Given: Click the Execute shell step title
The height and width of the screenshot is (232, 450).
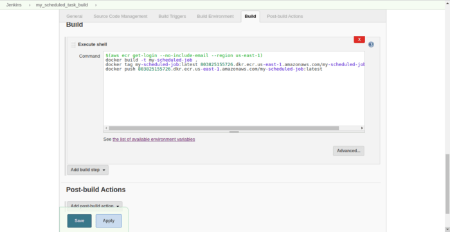Looking at the screenshot, I should tap(93, 44).
